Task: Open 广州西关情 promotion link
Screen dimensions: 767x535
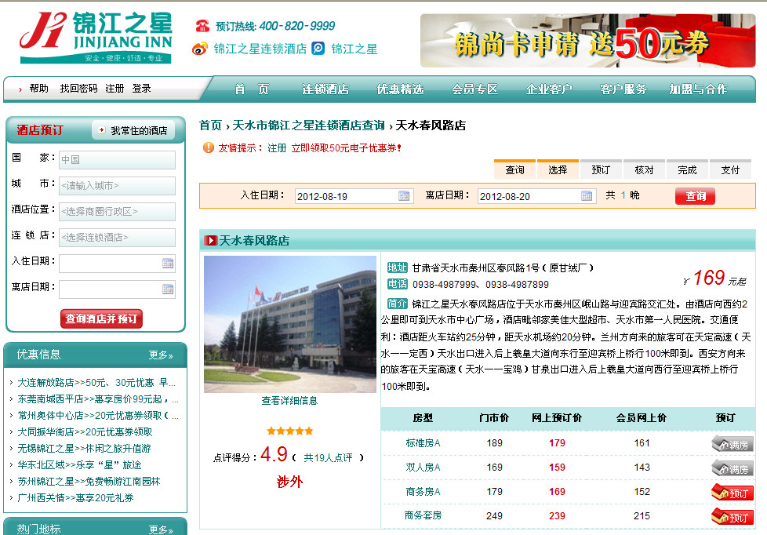Action: tap(75, 497)
